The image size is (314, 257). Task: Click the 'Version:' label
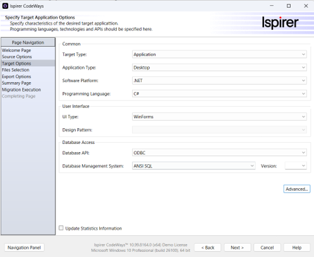[269, 166]
